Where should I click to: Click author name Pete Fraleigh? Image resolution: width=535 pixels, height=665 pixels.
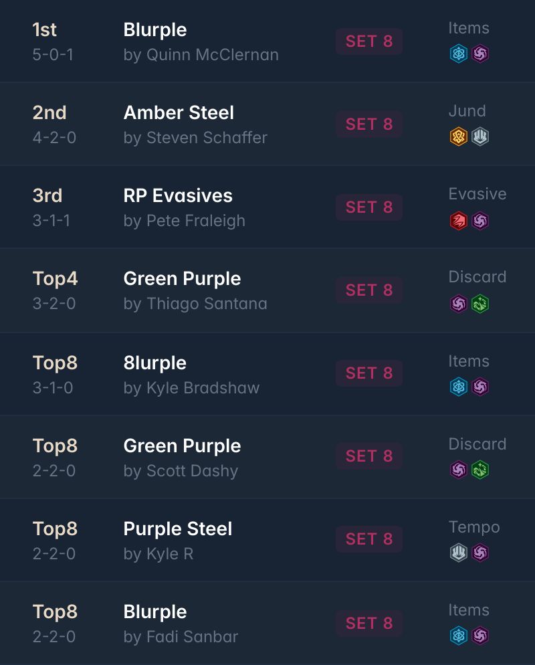click(195, 221)
